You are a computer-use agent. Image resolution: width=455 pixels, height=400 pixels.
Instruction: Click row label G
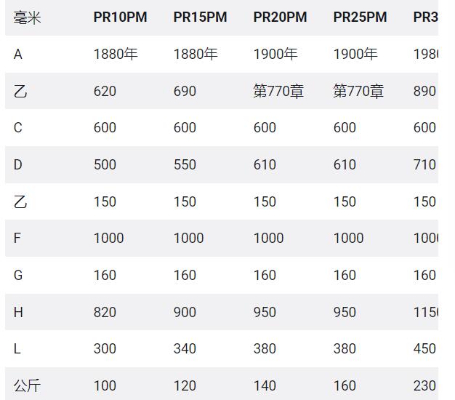pyautogui.click(x=18, y=275)
